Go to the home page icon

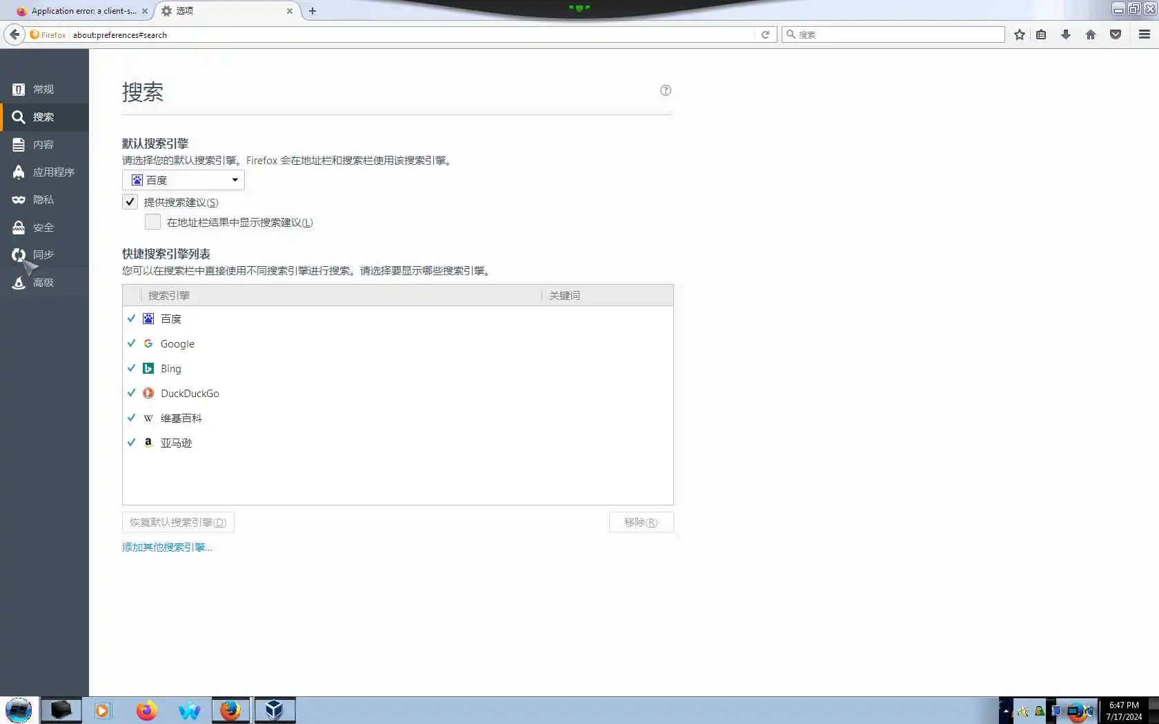[x=1091, y=34]
